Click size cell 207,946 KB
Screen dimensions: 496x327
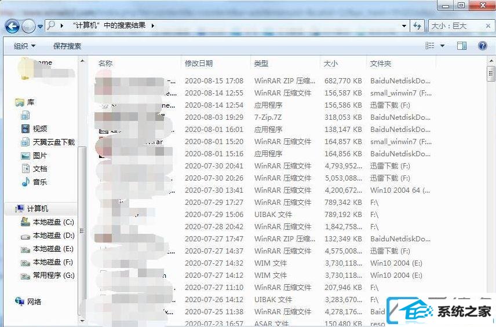tap(343, 288)
